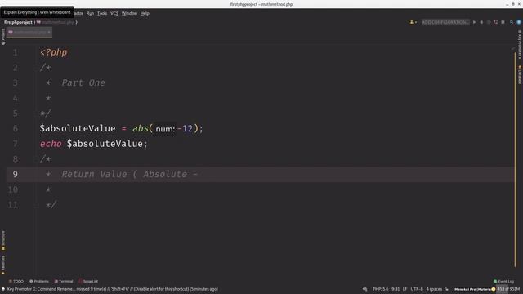Click the inspections checkmark at editor top right
This screenshot has width=523, height=294.
tap(512, 49)
